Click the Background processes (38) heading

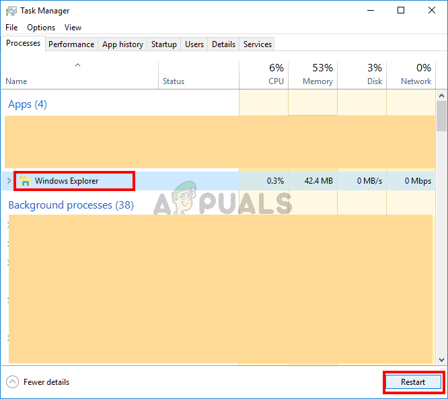(x=71, y=205)
